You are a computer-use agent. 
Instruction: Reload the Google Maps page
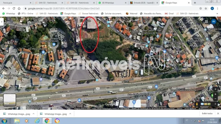[x=14, y=8]
